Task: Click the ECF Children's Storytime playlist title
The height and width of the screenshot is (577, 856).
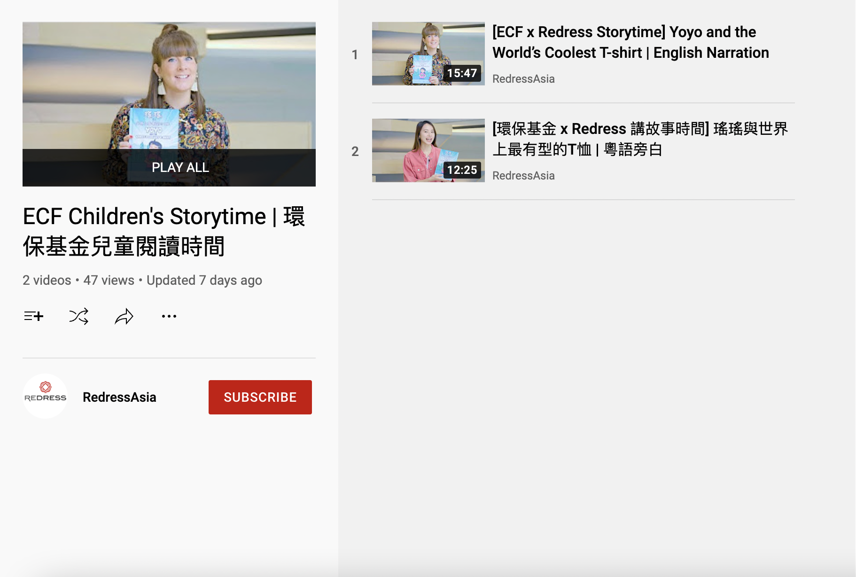Action: [163, 231]
